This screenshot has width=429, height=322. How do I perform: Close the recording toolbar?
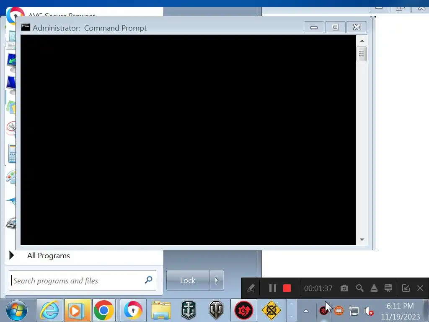(x=420, y=288)
